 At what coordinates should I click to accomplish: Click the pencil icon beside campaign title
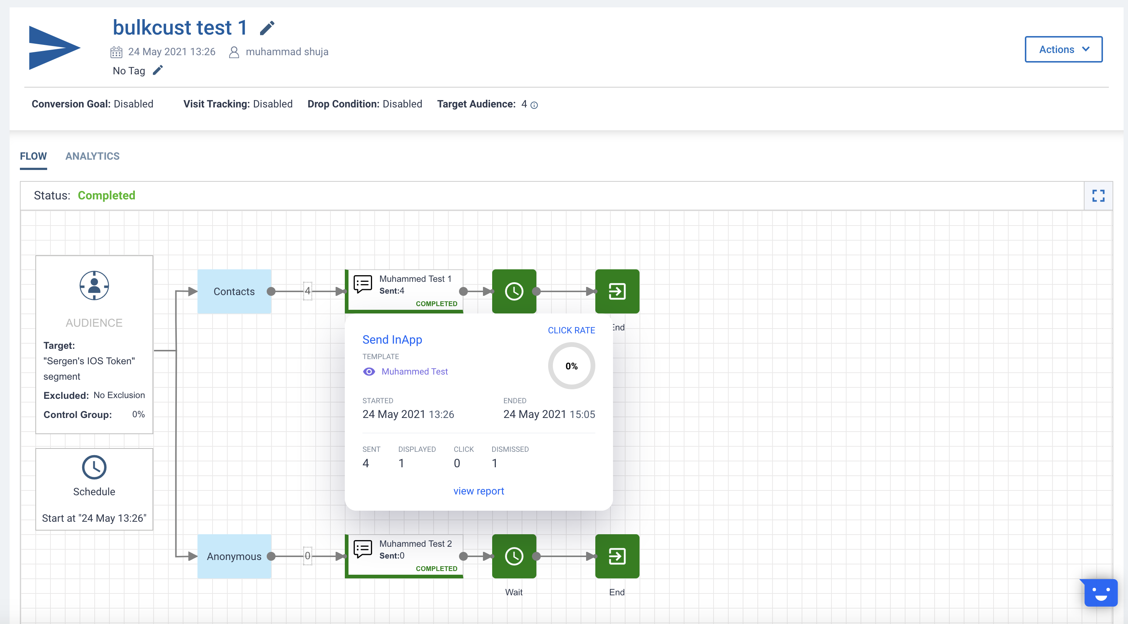click(267, 28)
